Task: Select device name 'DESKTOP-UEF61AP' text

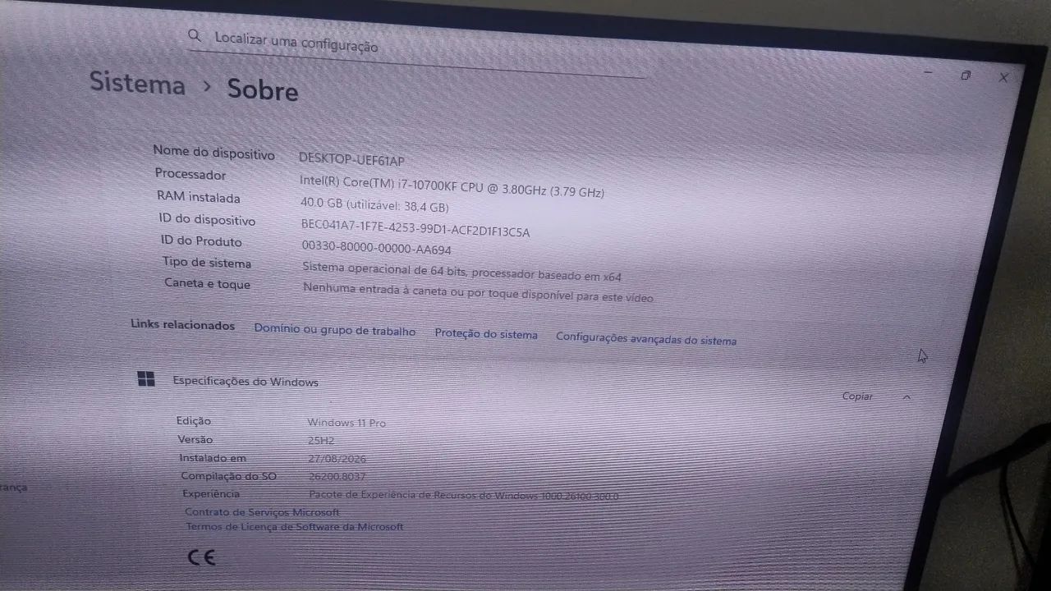Action: (351, 159)
